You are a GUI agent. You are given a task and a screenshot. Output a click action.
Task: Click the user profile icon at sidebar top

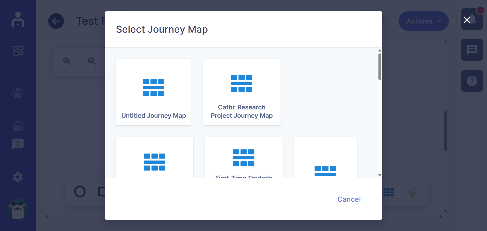(x=18, y=20)
